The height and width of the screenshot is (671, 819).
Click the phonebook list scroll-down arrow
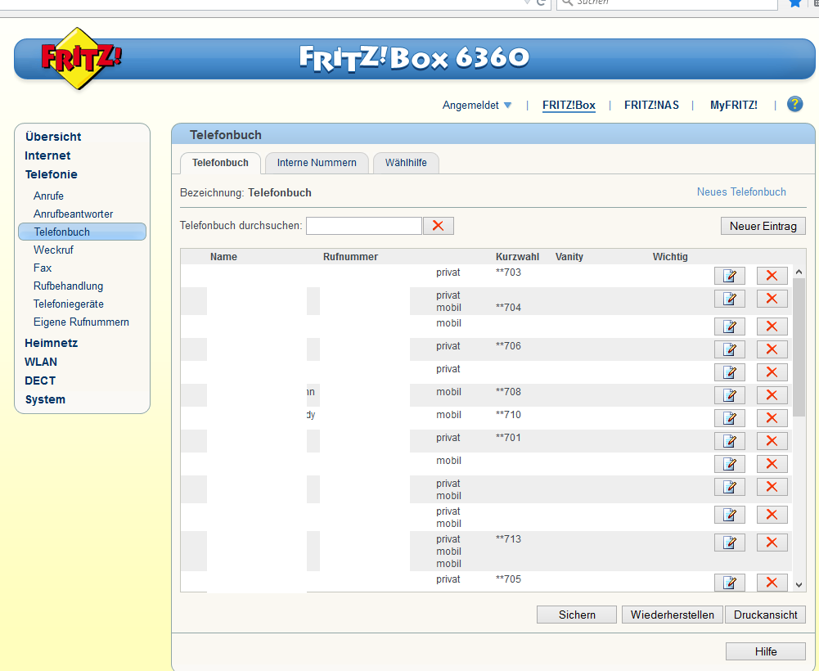click(x=799, y=585)
